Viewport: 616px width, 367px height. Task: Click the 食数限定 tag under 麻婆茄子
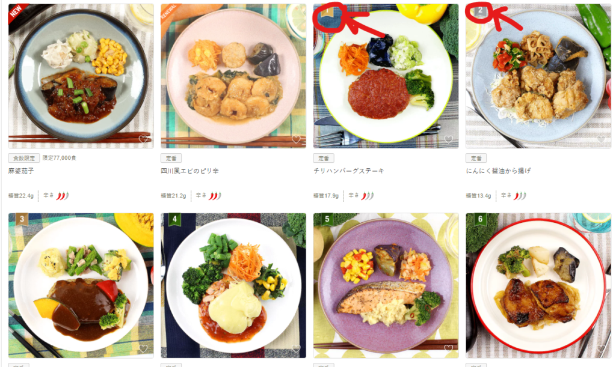coord(24,158)
